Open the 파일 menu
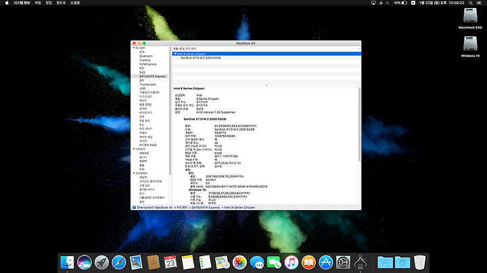 38,3
